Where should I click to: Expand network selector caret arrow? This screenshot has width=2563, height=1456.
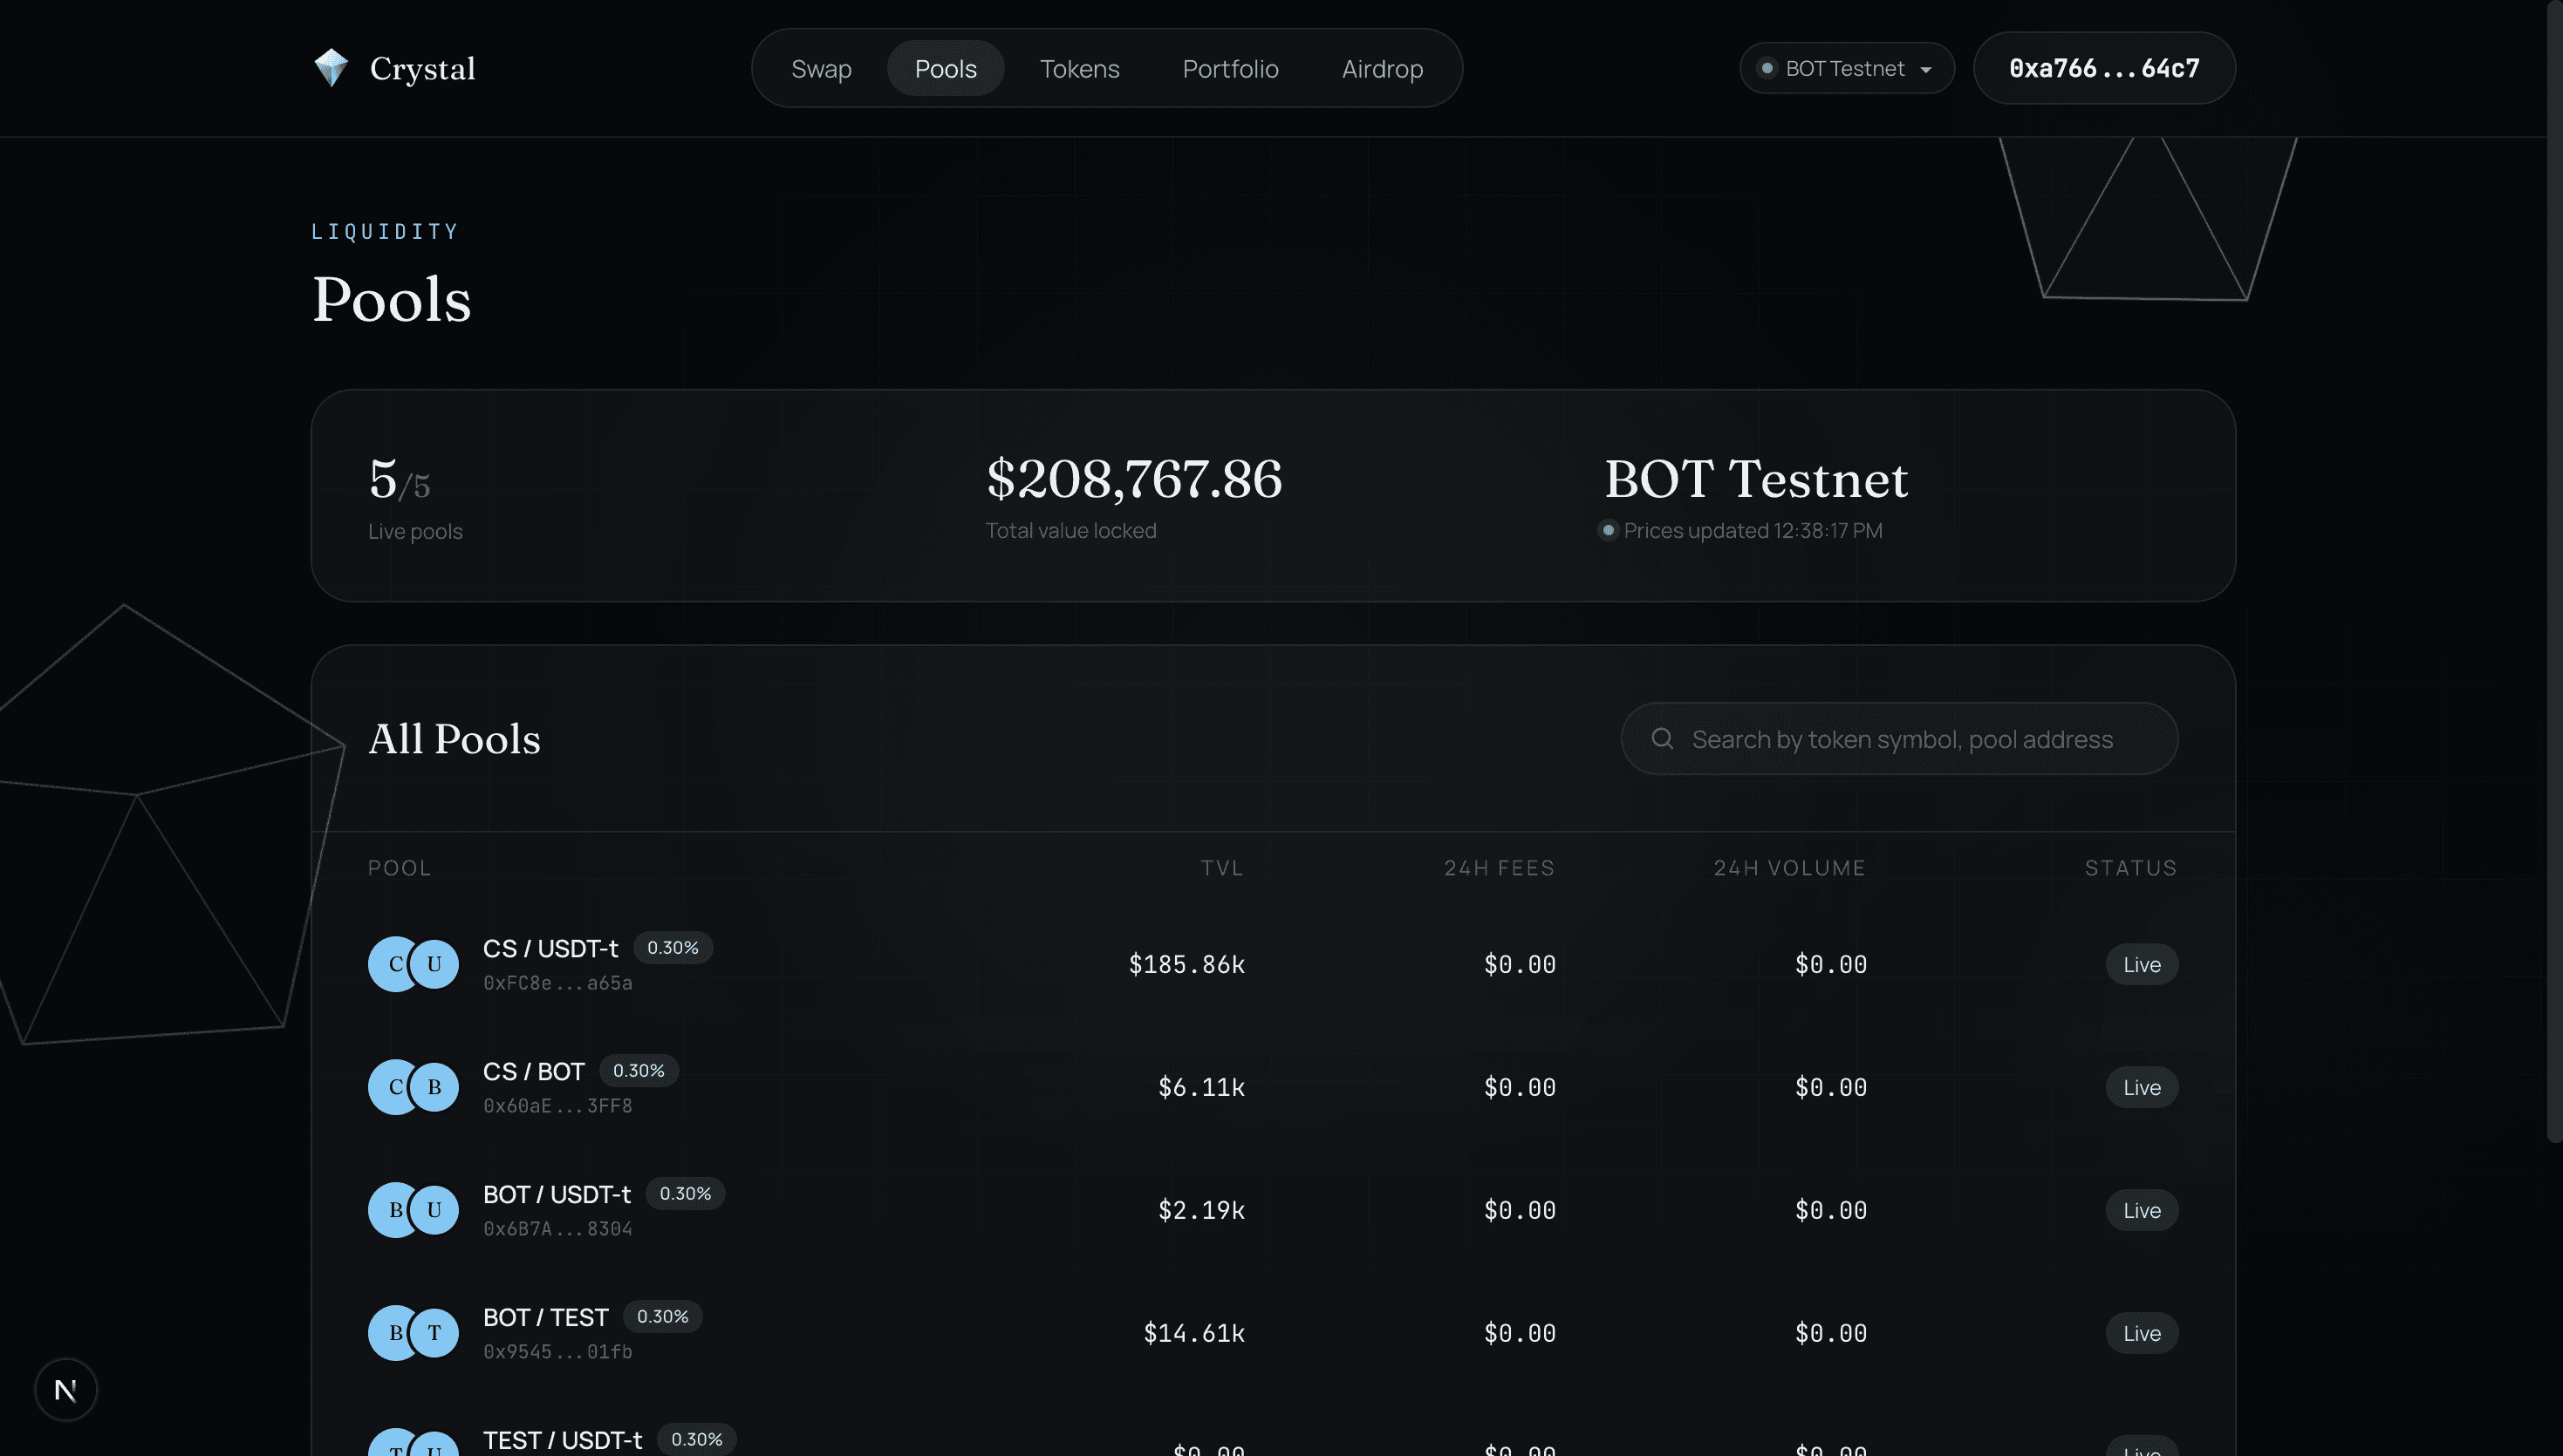pos(1924,70)
